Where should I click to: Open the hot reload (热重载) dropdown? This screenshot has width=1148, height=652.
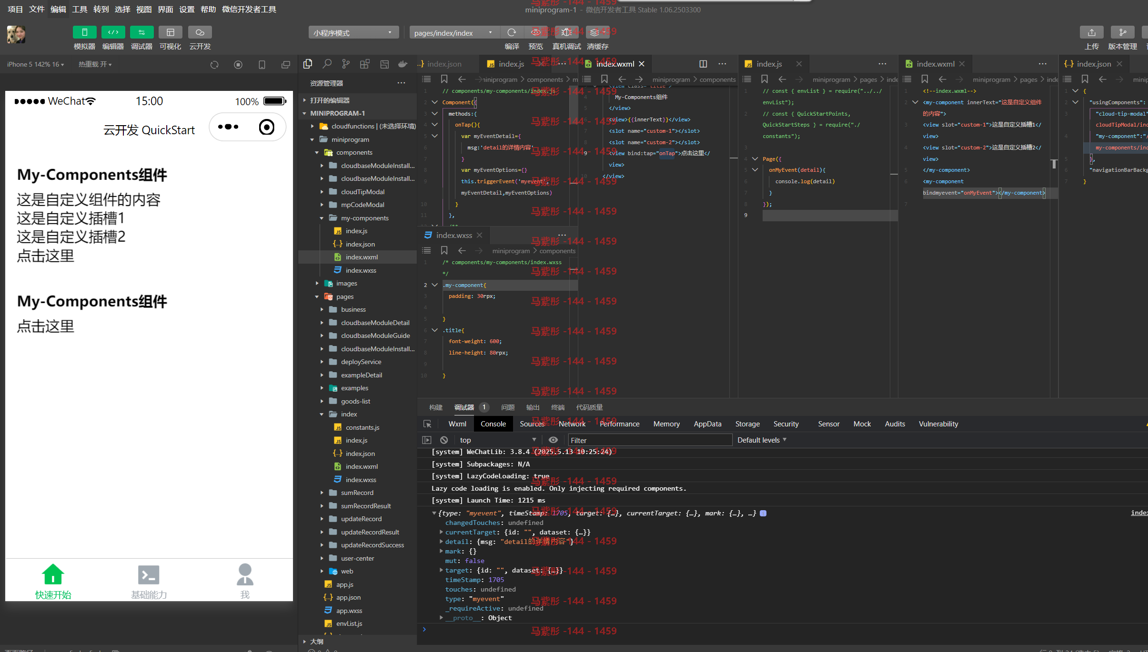point(95,64)
